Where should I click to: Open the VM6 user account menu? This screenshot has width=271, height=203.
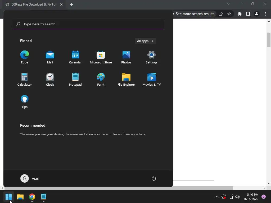30,178
